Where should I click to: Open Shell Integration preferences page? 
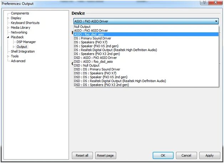click(x=23, y=52)
